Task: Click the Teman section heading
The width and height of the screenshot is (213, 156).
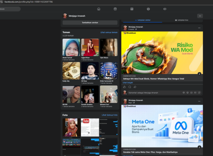Action: pyautogui.click(x=66, y=32)
